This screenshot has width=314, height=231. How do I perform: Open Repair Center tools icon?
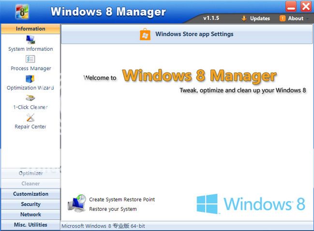[x=30, y=117]
